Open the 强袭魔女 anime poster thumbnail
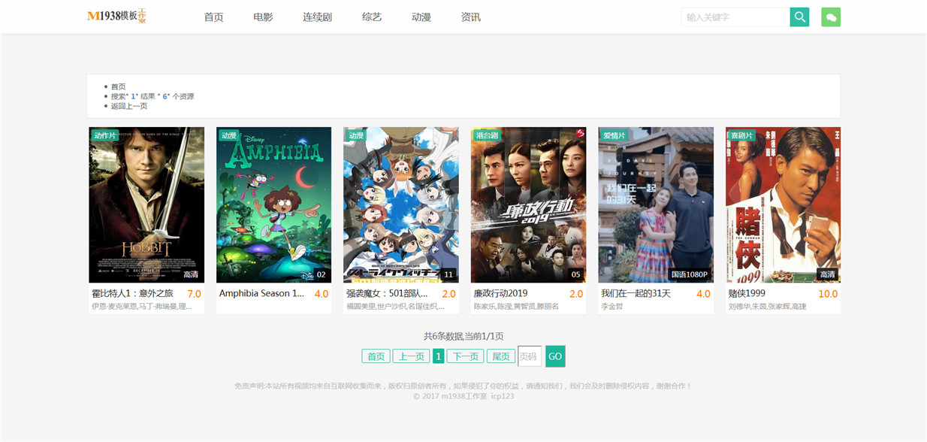The height and width of the screenshot is (442, 927). click(401, 204)
